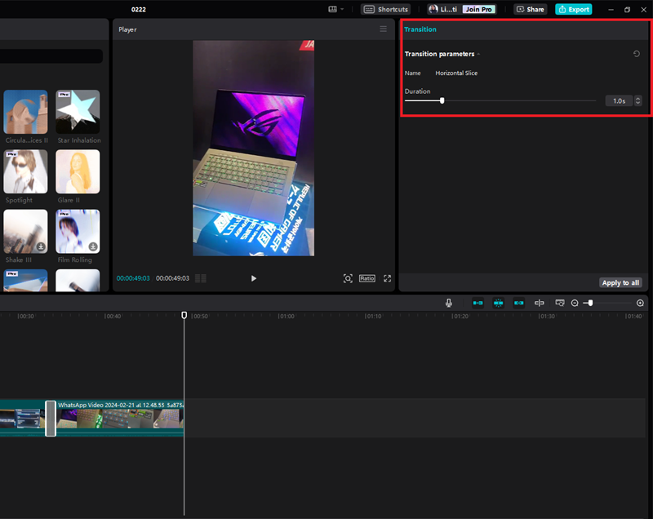The image size is (653, 519).
Task: Toggle clip linkage in timeline toolbar
Action: tap(518, 303)
